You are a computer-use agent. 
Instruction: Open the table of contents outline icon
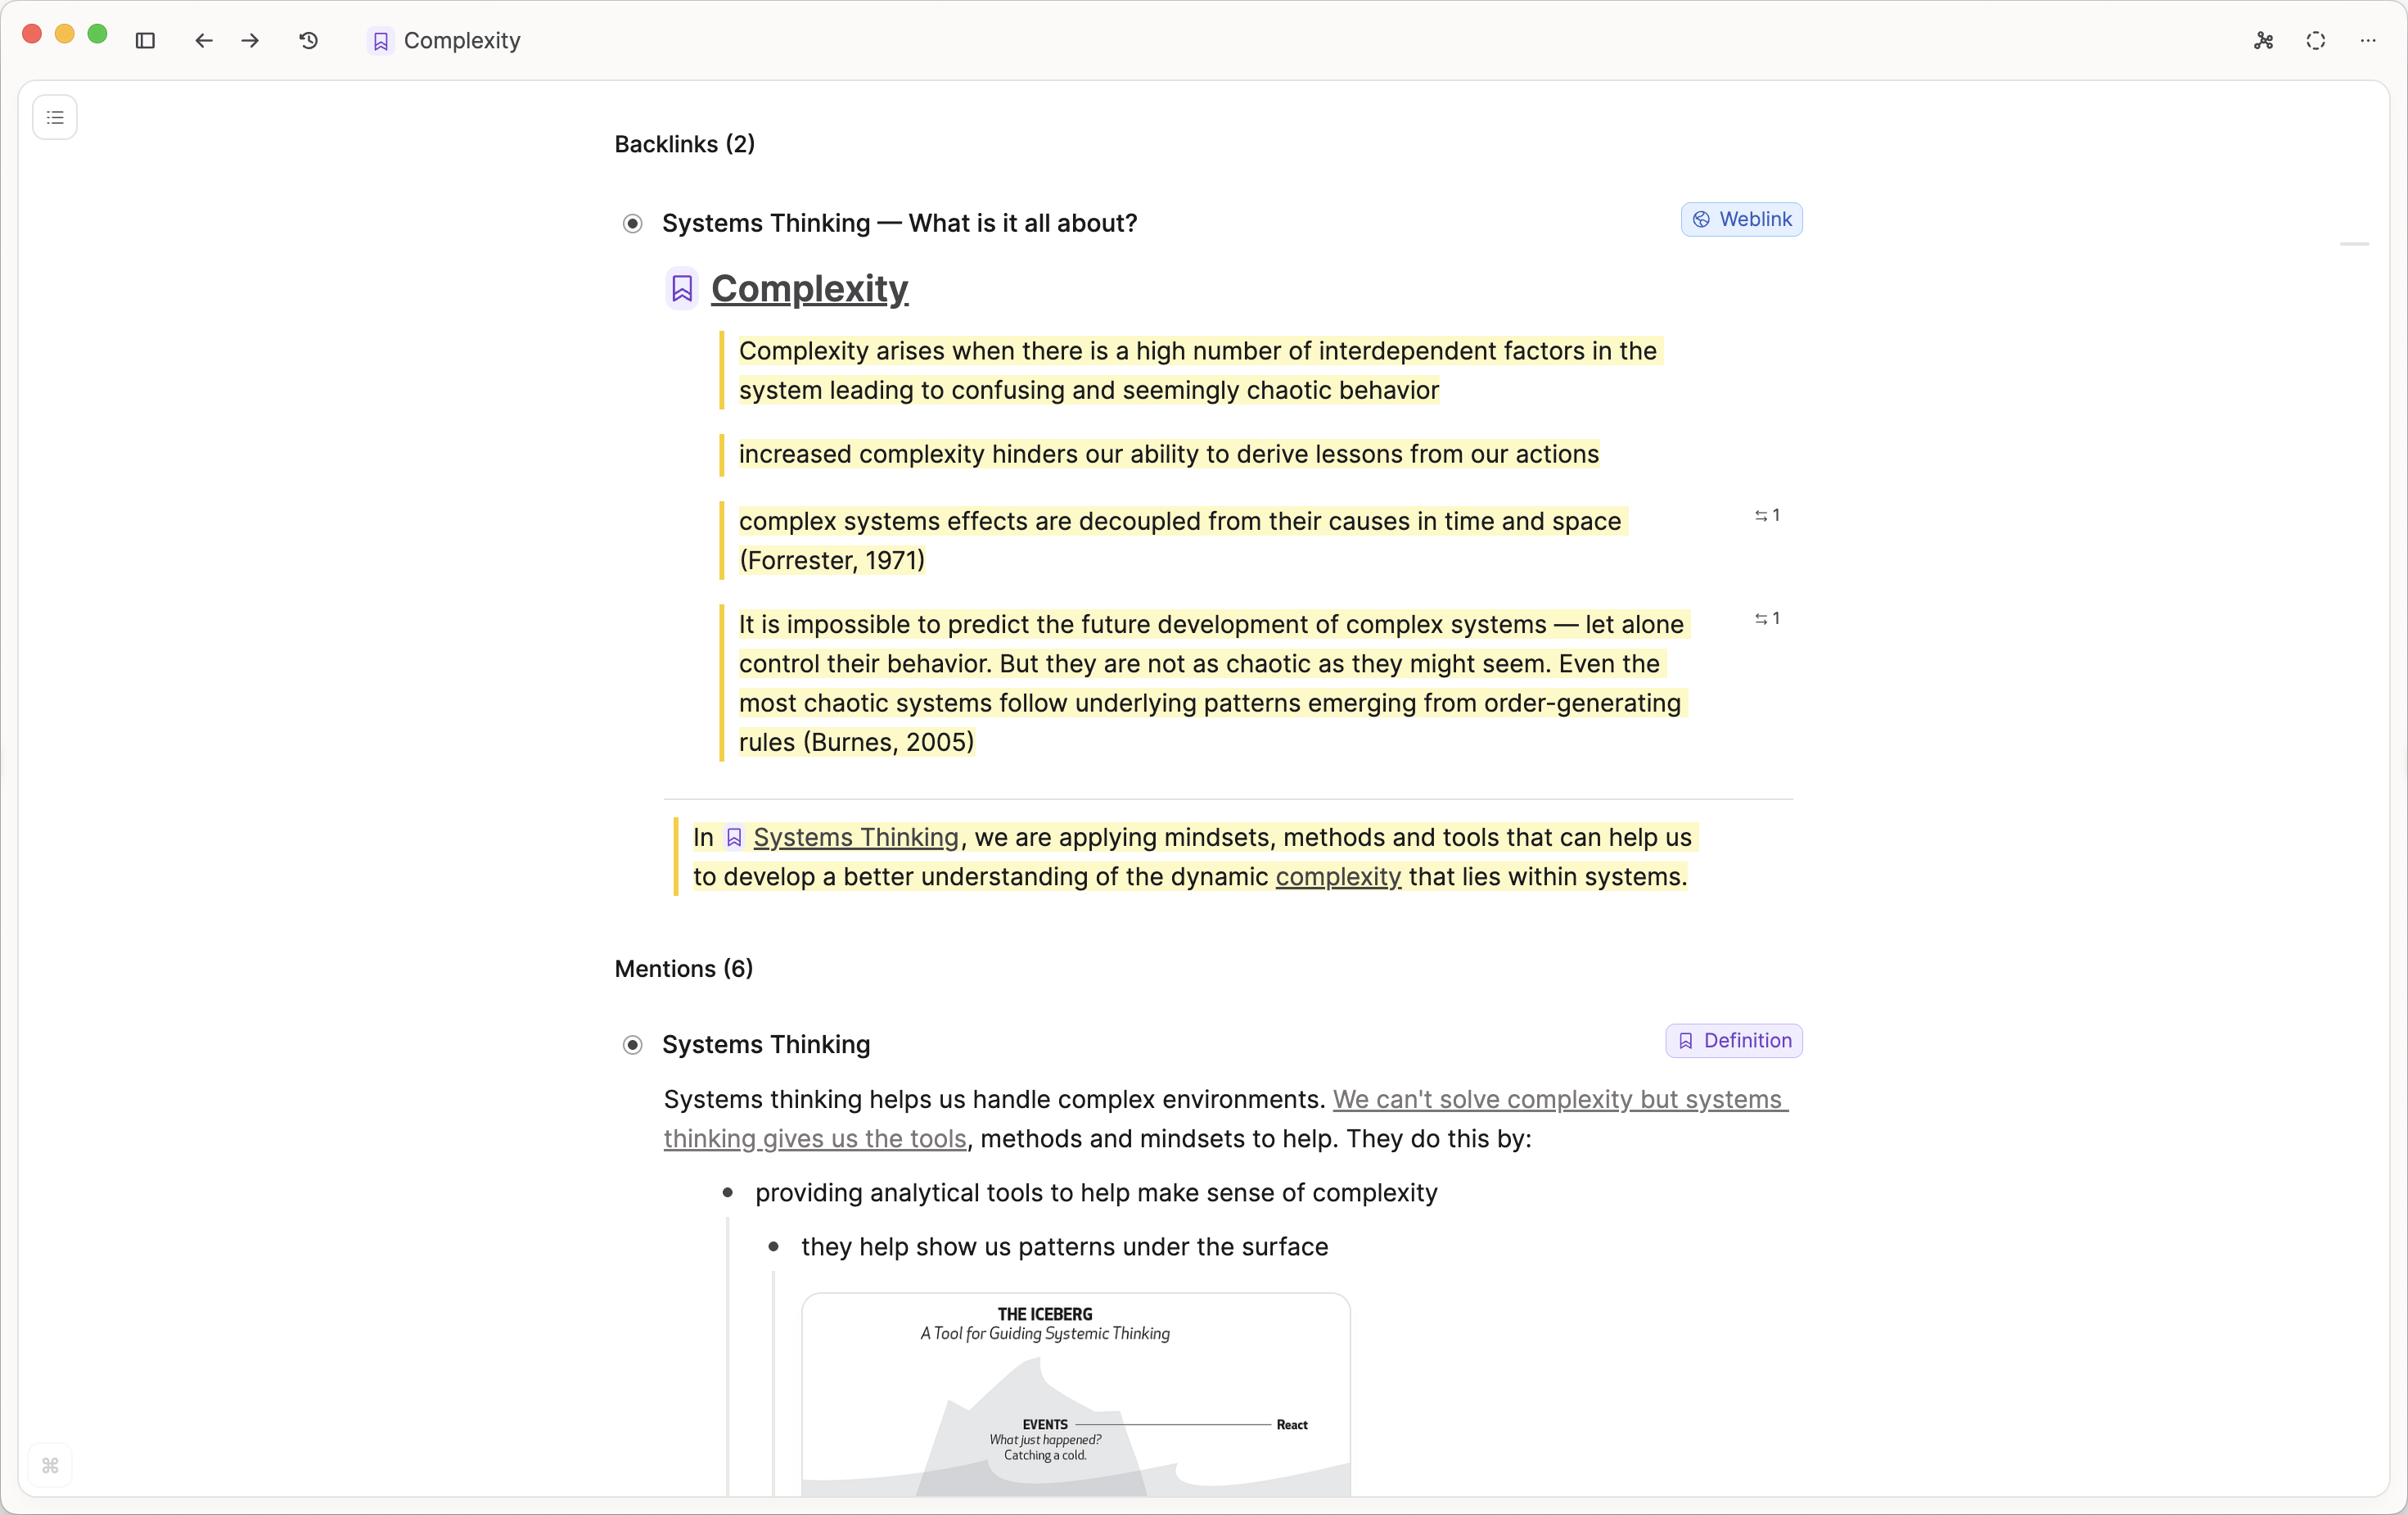pos(55,117)
